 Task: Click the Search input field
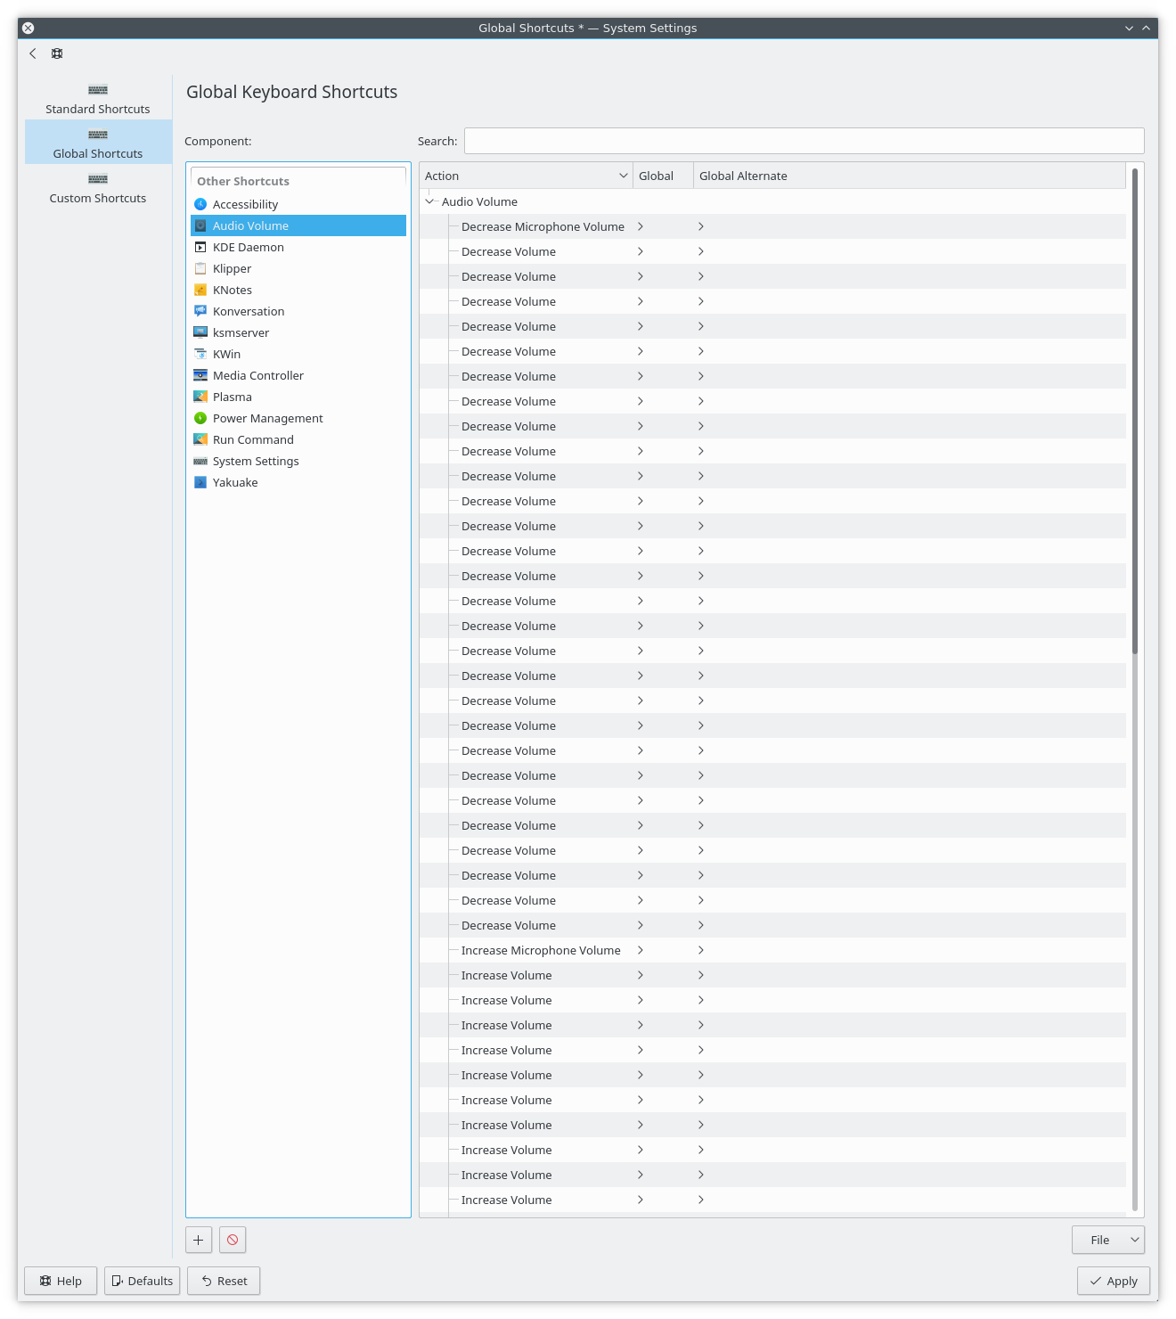point(804,141)
